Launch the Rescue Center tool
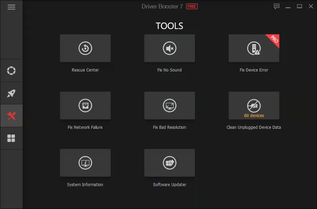The width and height of the screenshot is (317, 209). pyautogui.click(x=85, y=48)
